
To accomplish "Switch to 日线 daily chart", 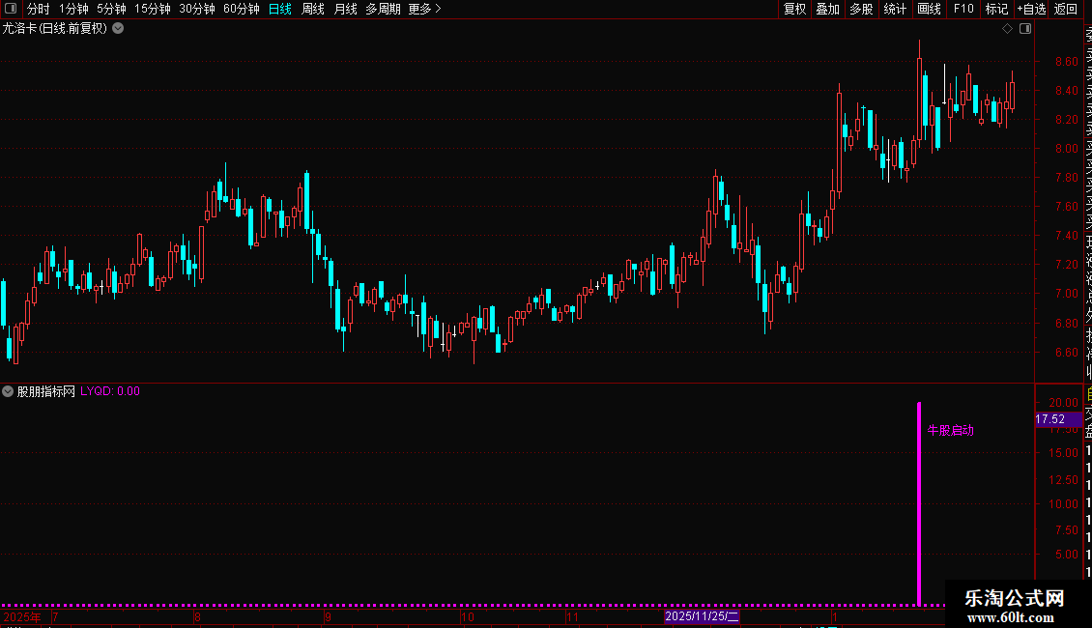I will point(280,9).
